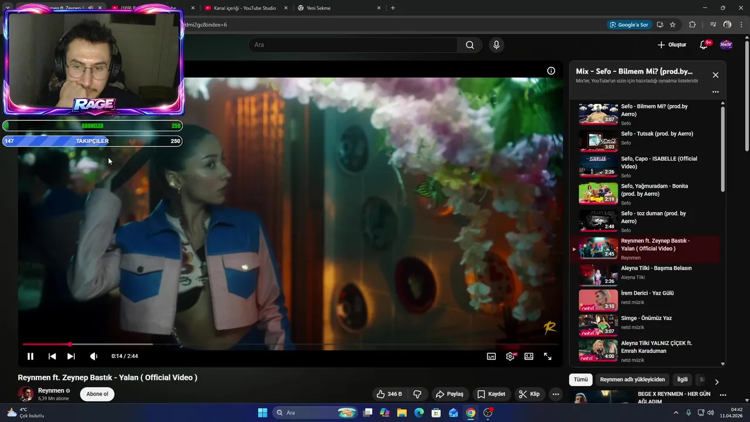This screenshot has width=750, height=422.
Task: Select Reynmen ft. Zeynep Bastık - Yalan playlist item
Action: coord(645,249)
